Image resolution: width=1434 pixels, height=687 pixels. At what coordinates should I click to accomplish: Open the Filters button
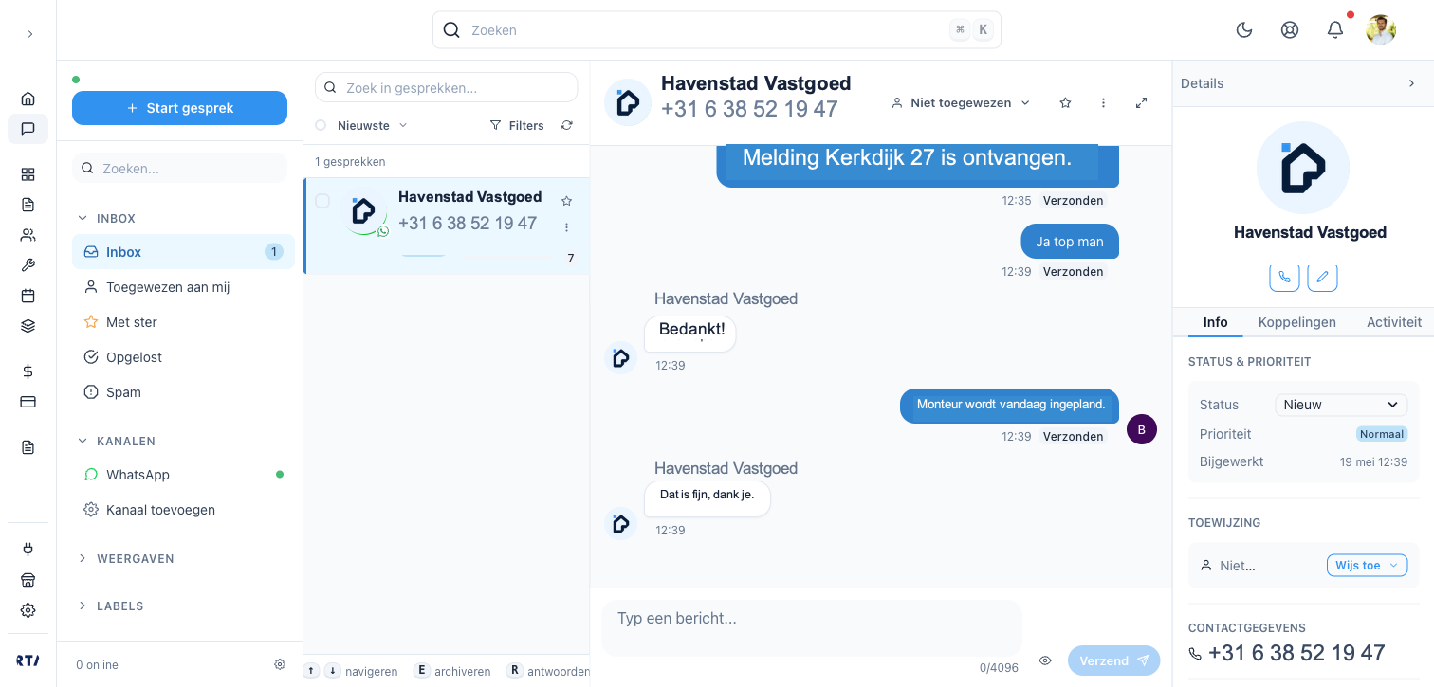coord(517,125)
